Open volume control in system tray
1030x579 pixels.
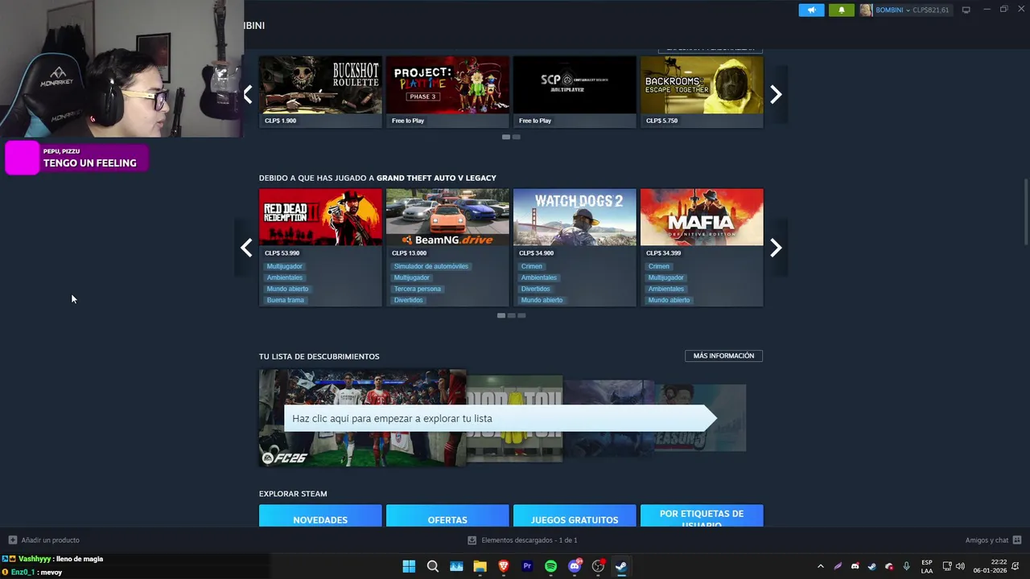pos(960,566)
